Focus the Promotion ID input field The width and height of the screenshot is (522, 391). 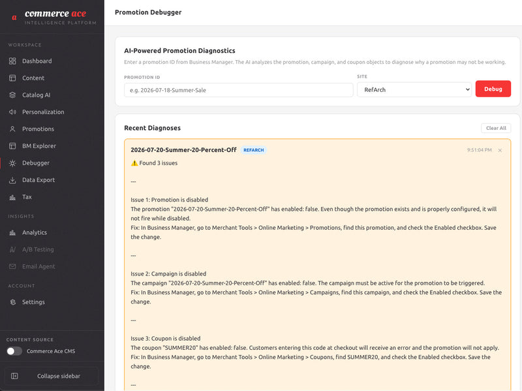[238, 90]
